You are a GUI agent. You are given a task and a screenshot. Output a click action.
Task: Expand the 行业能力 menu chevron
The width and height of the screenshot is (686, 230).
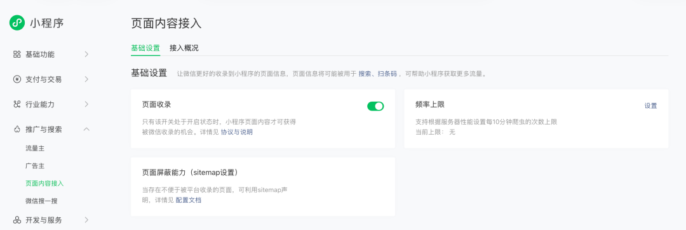pos(86,104)
